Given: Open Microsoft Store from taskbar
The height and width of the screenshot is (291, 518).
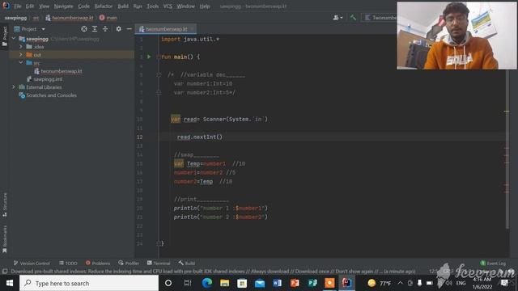Looking at the screenshot, I should tap(242, 283).
